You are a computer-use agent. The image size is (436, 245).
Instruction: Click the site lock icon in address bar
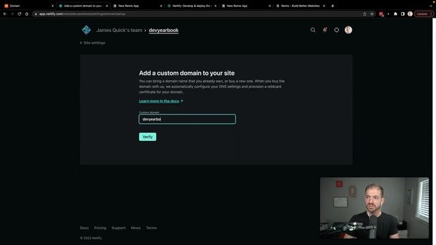(x=35, y=14)
